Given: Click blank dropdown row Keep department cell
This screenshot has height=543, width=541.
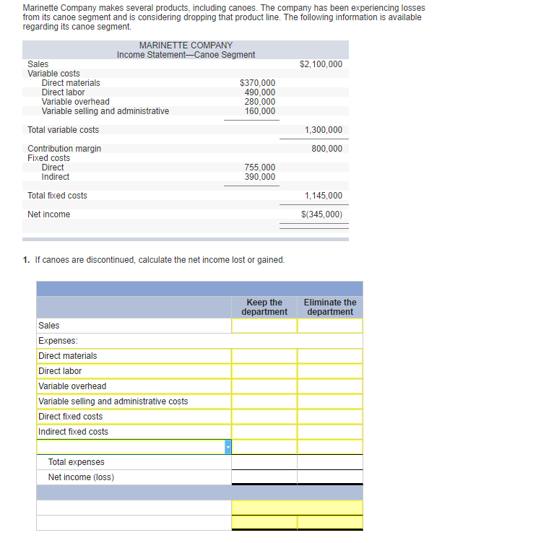Looking at the screenshot, I should point(264,447).
